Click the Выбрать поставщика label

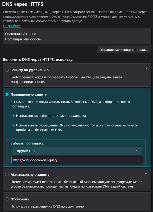pos(27,143)
